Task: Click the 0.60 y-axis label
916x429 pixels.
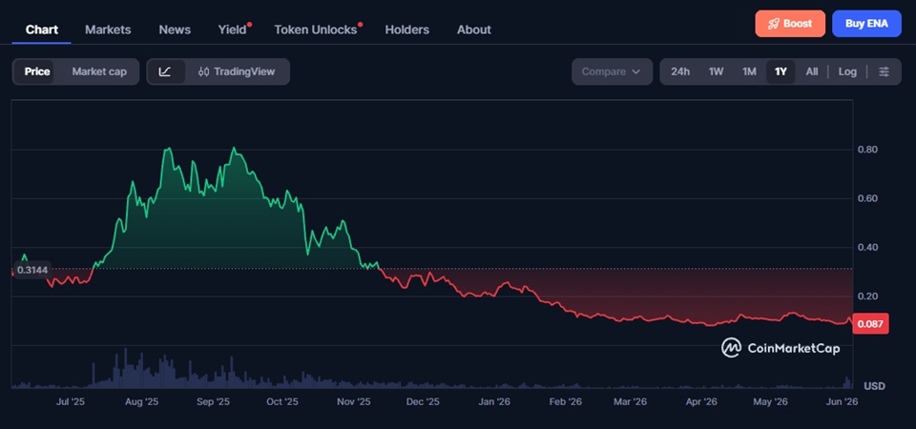Action: (x=867, y=198)
